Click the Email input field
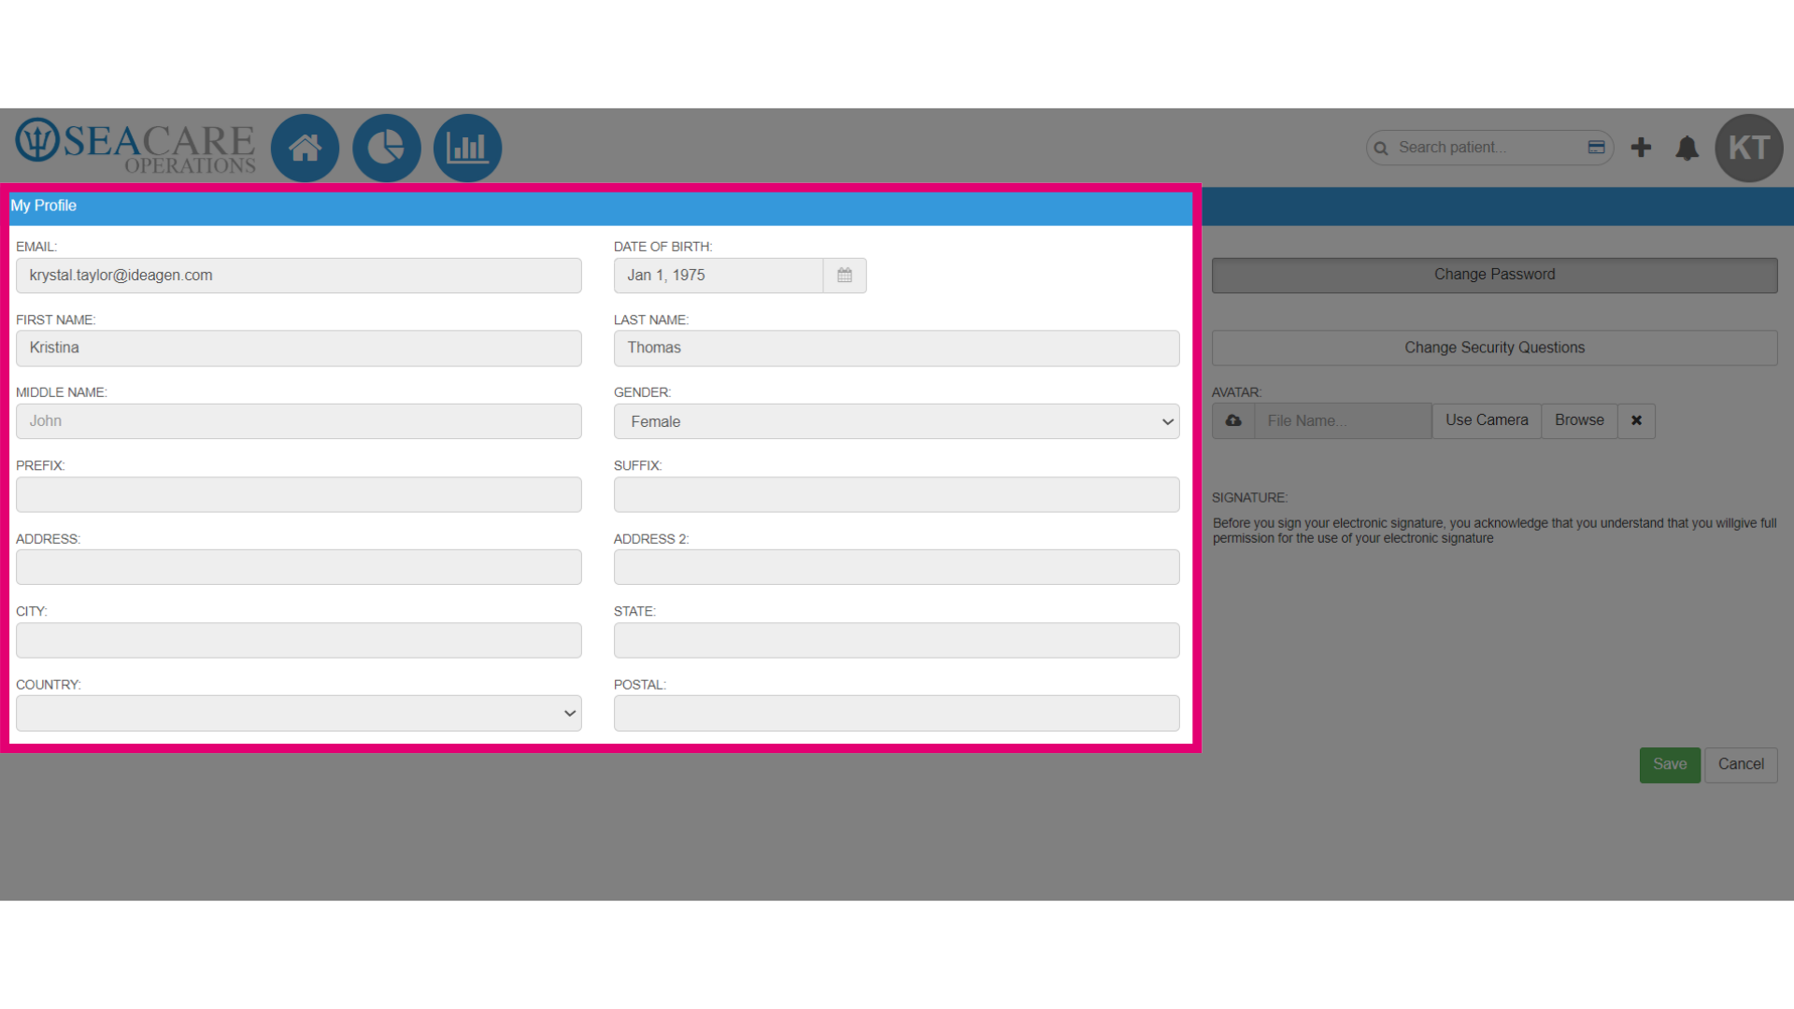The width and height of the screenshot is (1794, 1009). click(299, 276)
